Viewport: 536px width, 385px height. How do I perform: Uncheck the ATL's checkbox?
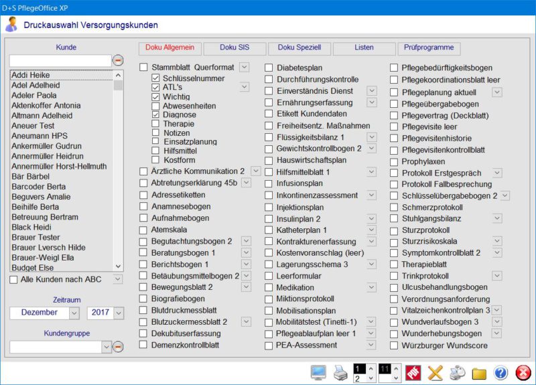click(155, 88)
